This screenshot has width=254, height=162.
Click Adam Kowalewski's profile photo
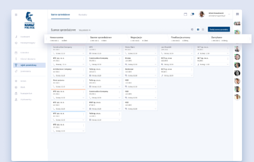202,14
